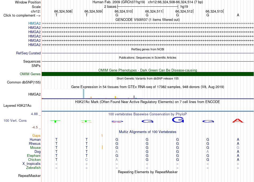
Task: Click 'Common dbSNP(155)' track label
Action: [24, 82]
